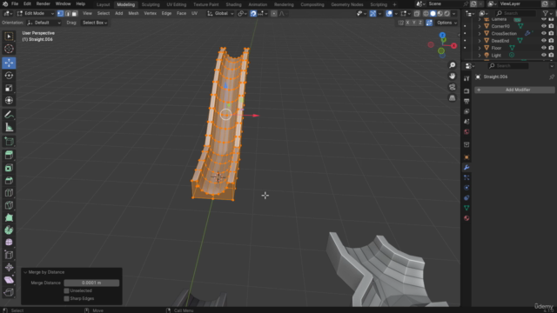Activate the Inset Faces tool

(9, 168)
